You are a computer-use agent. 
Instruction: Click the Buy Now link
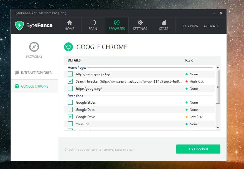(x=191, y=26)
